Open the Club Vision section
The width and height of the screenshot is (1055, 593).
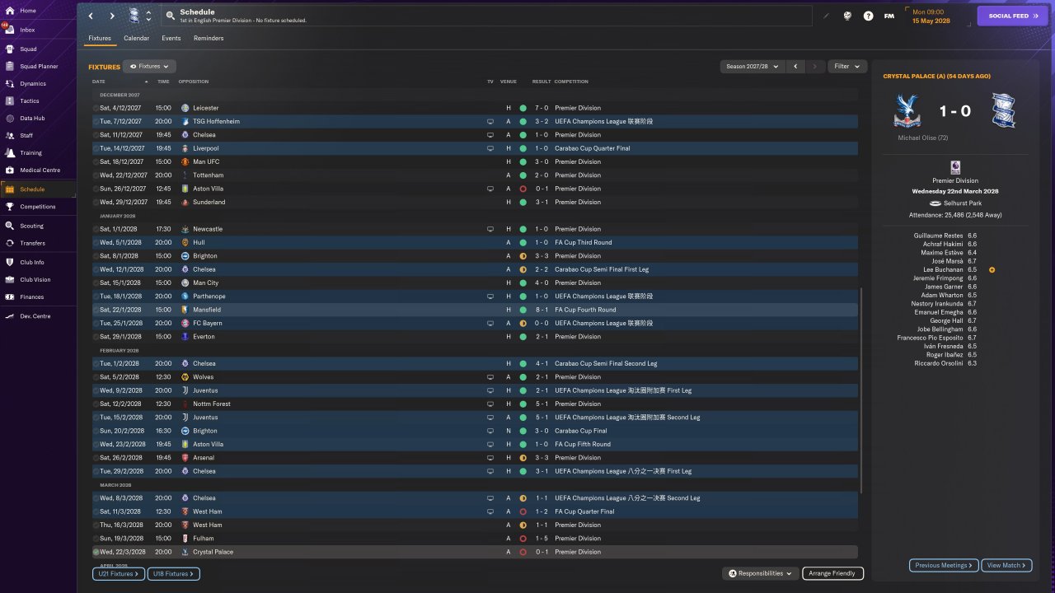tap(35, 279)
